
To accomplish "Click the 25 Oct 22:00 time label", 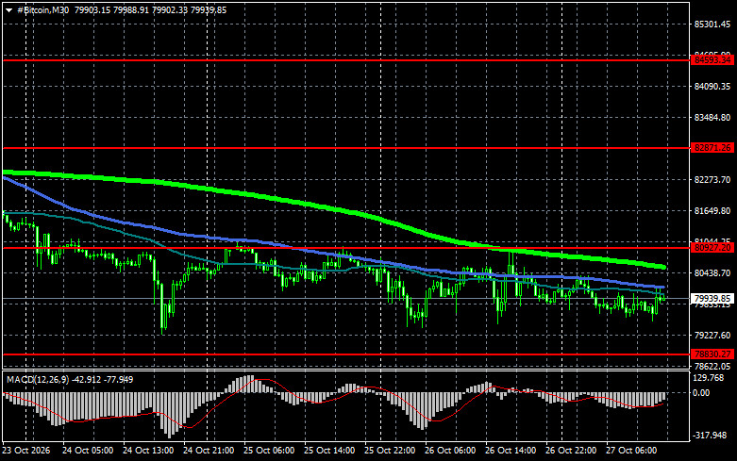I will (x=390, y=451).
